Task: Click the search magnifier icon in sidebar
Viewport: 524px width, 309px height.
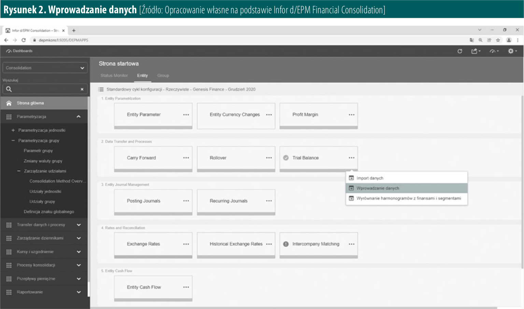Action: click(9, 89)
